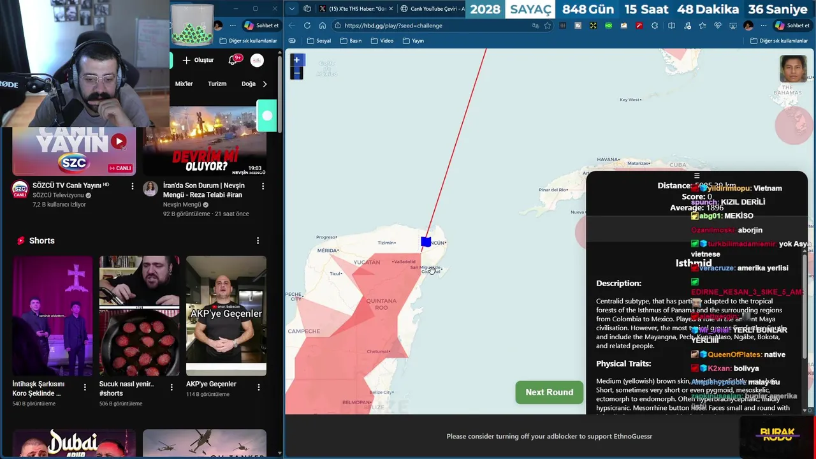Open Nevşin Mengü channel name link
Screen dimensions: 816x459
coord(182,205)
